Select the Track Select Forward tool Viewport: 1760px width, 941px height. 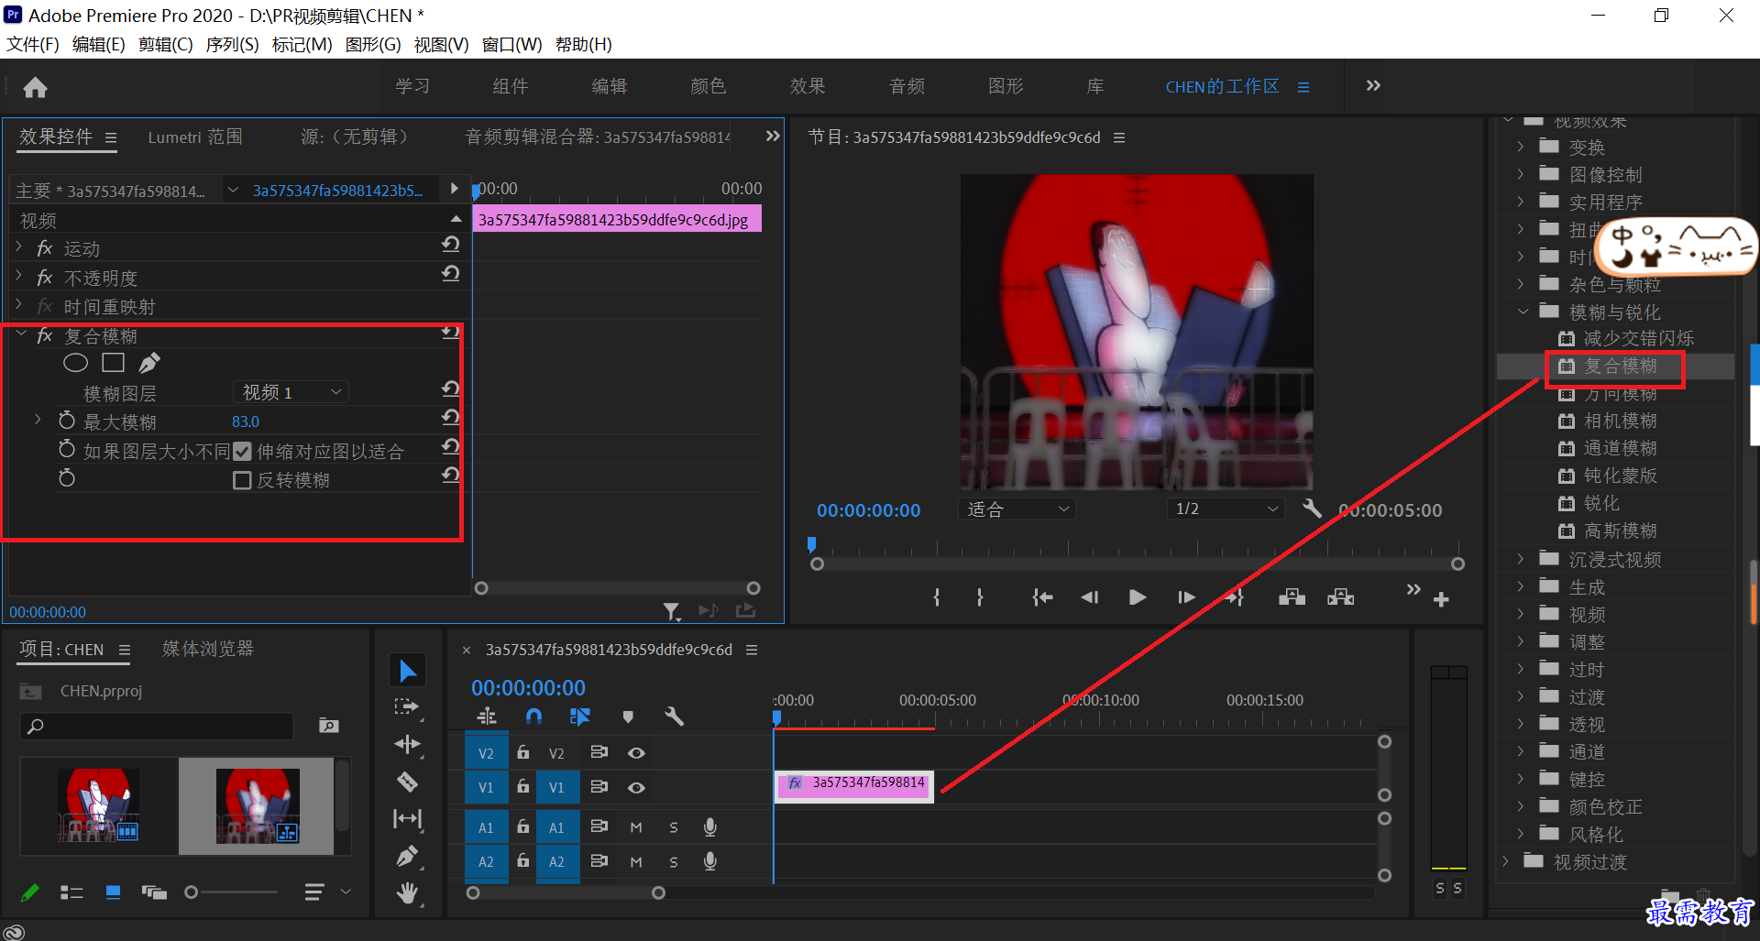pyautogui.click(x=407, y=706)
